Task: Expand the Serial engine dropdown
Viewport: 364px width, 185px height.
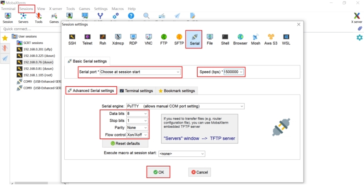Action: [x=185, y=106]
